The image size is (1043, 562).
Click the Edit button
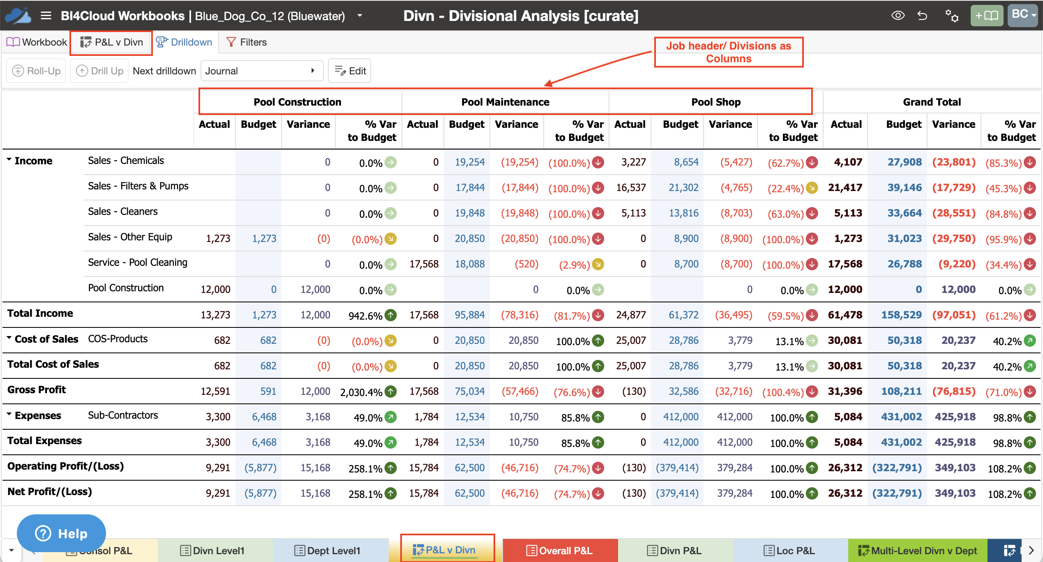pos(350,71)
